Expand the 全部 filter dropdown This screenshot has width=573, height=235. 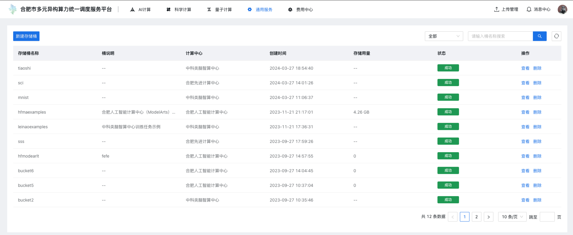(444, 36)
